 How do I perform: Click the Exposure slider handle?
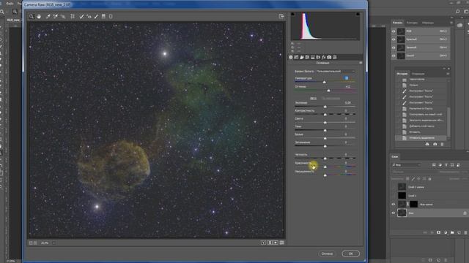coord(325,107)
